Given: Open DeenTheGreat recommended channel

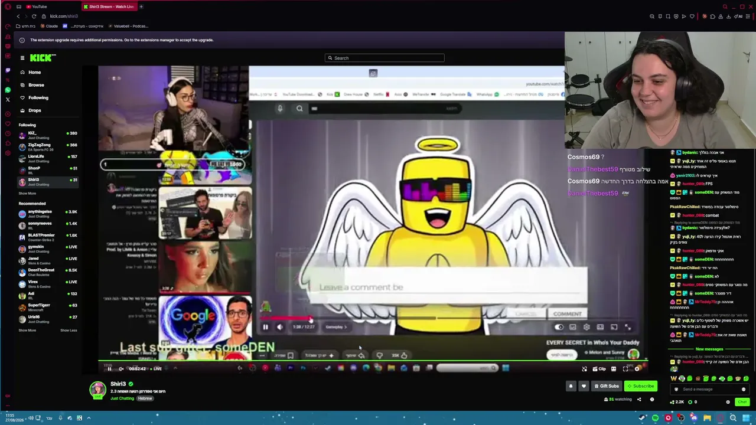Looking at the screenshot, I should tap(48, 272).
